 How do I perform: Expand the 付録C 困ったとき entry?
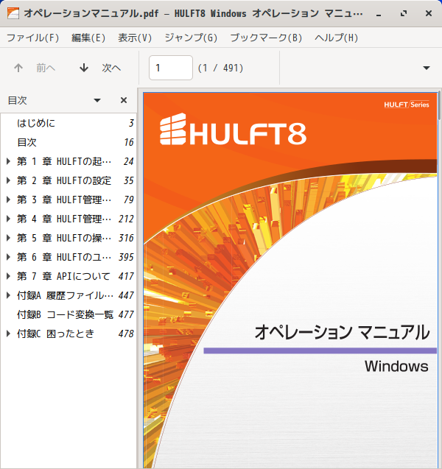8,334
